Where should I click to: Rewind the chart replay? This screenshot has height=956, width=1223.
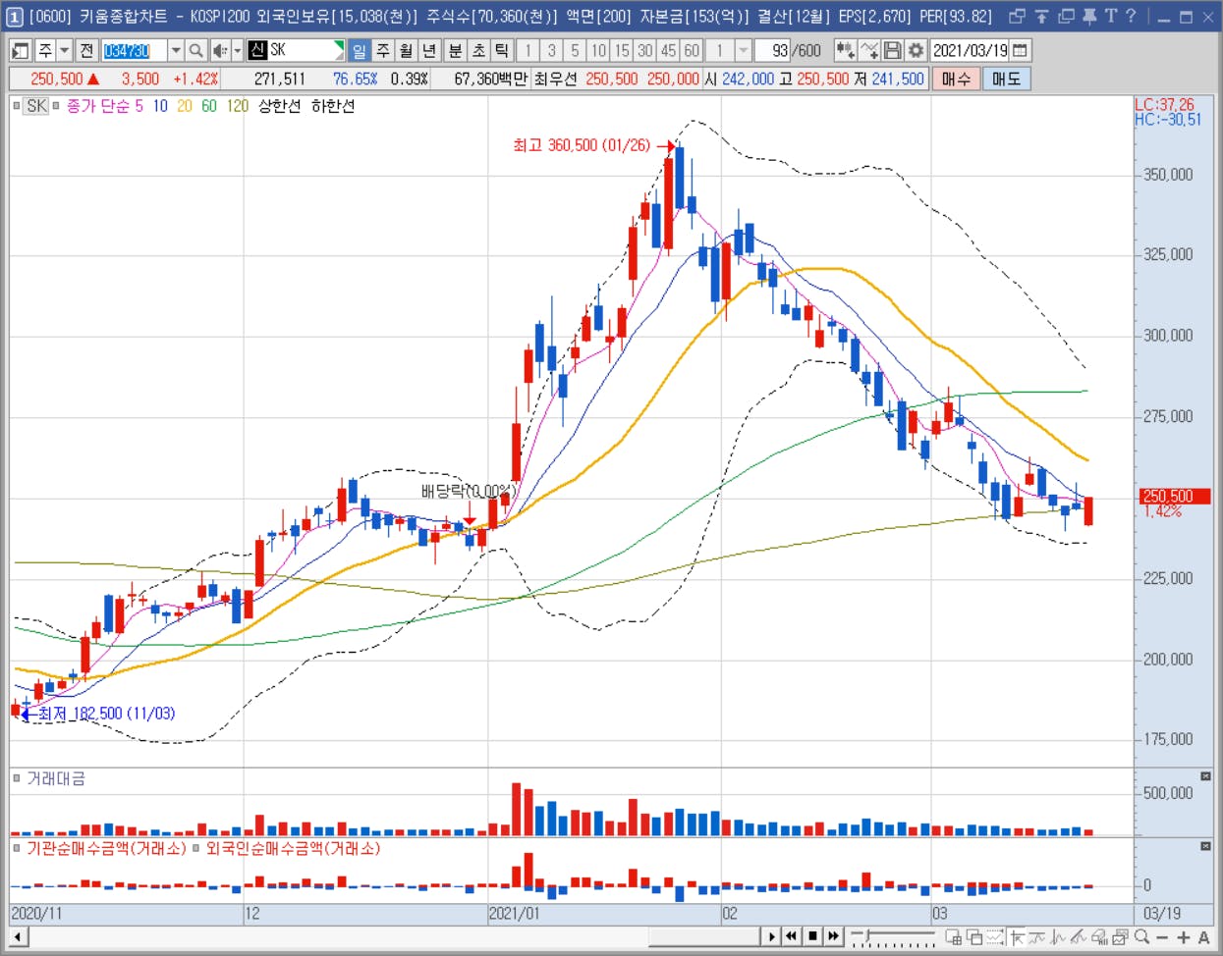(x=792, y=936)
